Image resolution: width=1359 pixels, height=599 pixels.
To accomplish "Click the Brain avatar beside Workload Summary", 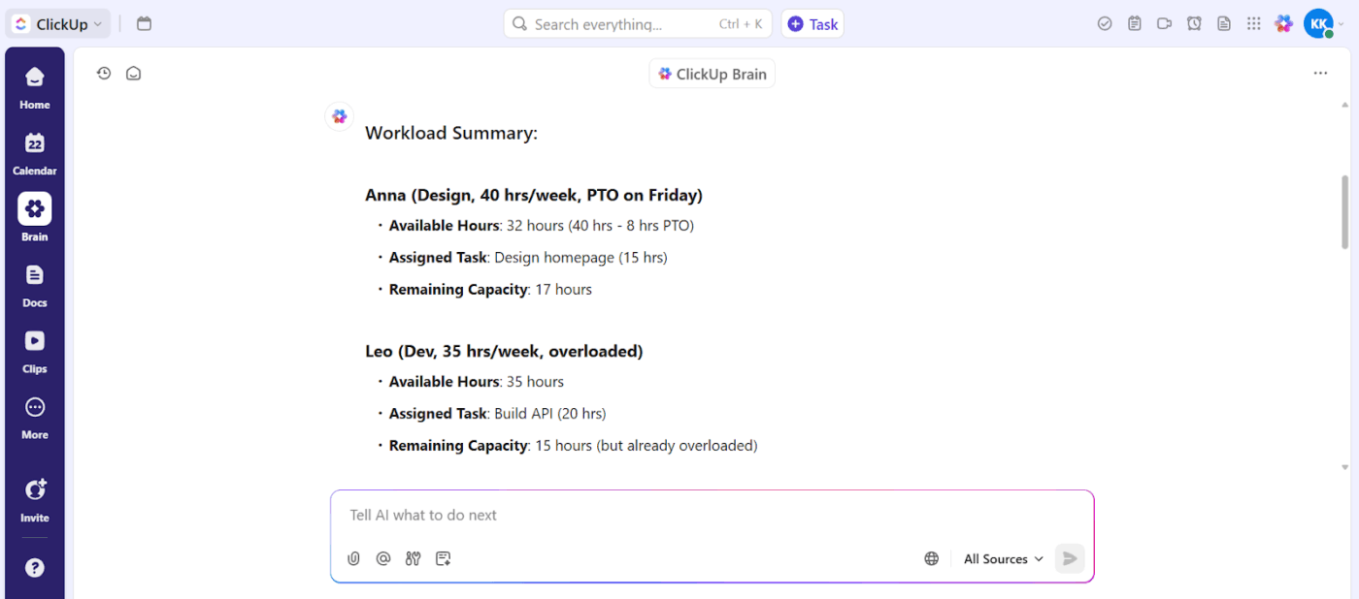I will coord(339,116).
